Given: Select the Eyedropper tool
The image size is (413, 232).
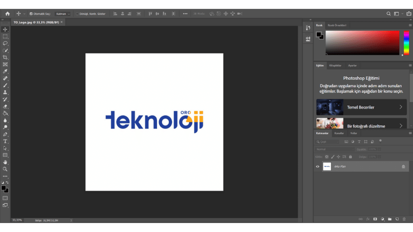Looking at the screenshot, I should click(5, 71).
